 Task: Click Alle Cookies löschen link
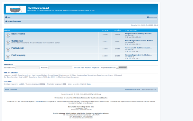pos(133,90)
